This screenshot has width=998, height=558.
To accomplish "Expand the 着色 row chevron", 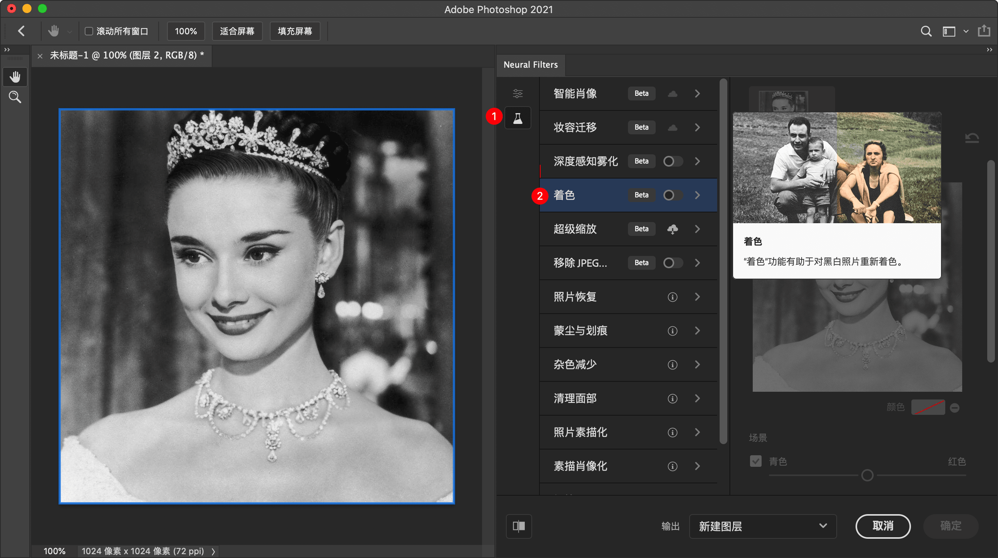I will coord(697,195).
